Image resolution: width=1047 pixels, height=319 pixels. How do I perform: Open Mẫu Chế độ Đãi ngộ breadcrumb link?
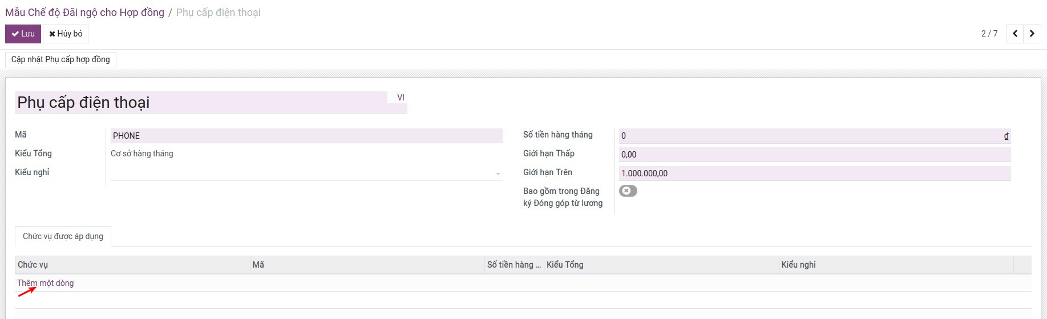click(x=84, y=13)
